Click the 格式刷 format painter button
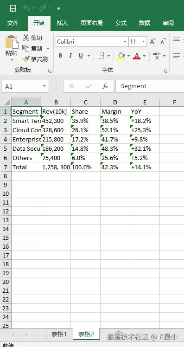 (35, 59)
